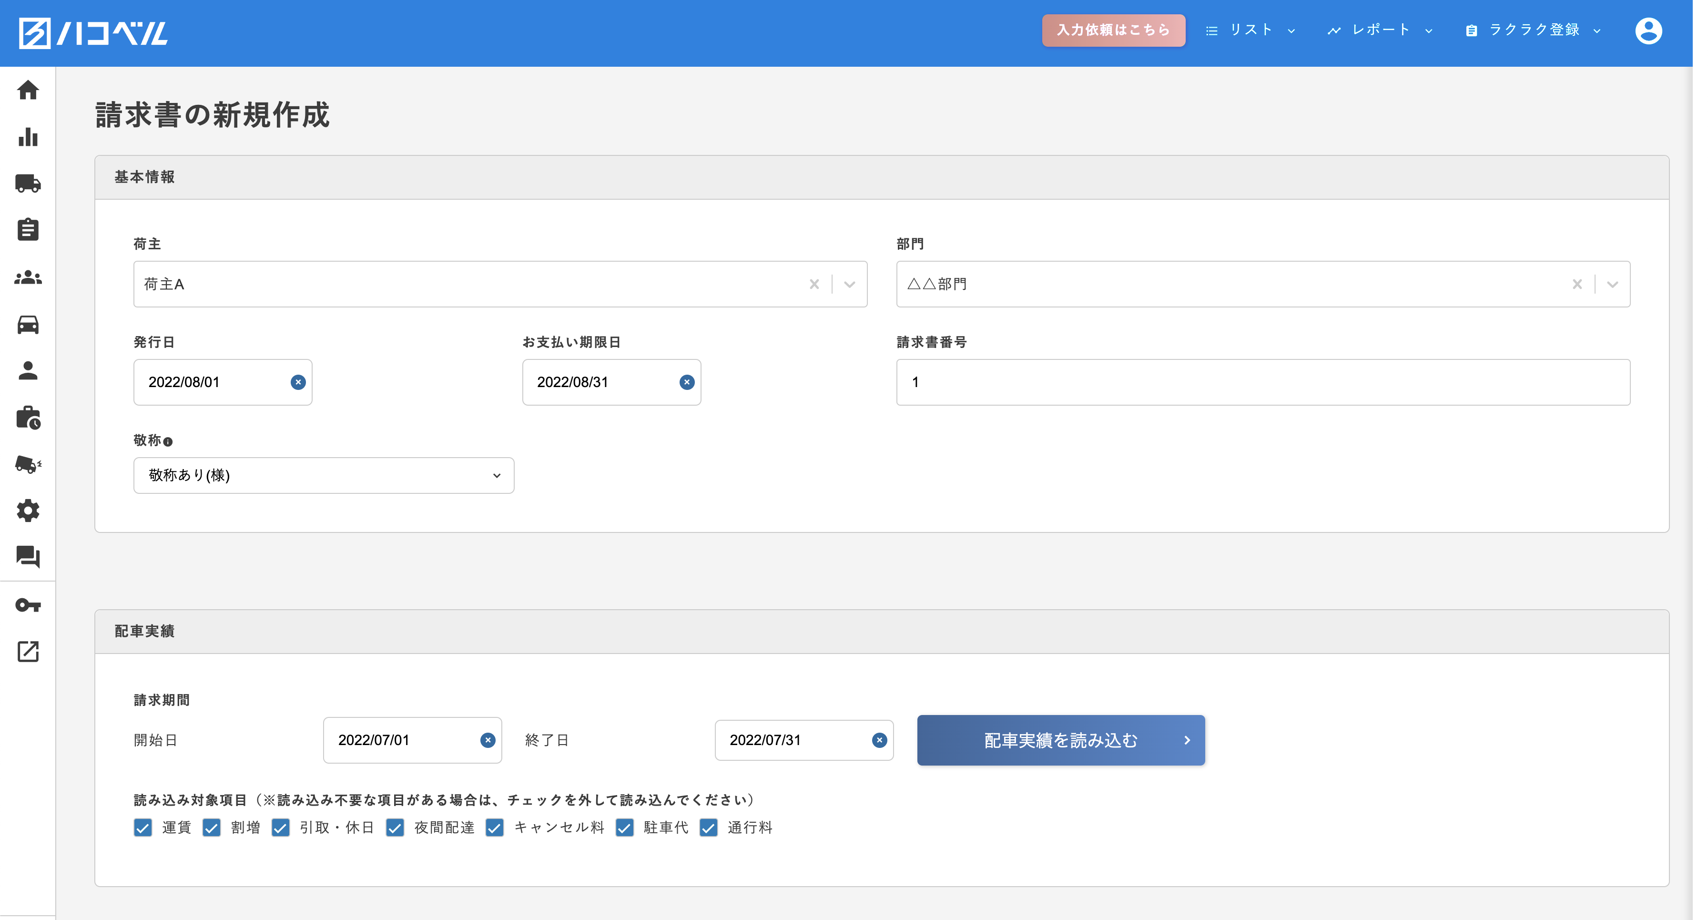Open the 敬称 select dropdown
1708x920 pixels.
(x=324, y=476)
